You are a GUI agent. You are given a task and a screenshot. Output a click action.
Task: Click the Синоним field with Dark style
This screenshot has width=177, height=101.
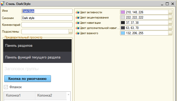click(47, 18)
